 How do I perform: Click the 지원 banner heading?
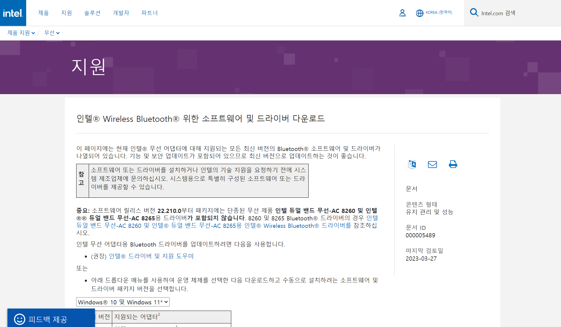pyautogui.click(x=88, y=66)
